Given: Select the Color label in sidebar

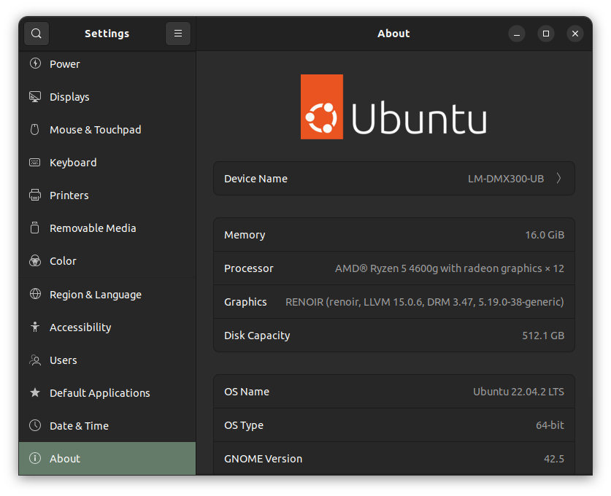Looking at the screenshot, I should (x=63, y=261).
